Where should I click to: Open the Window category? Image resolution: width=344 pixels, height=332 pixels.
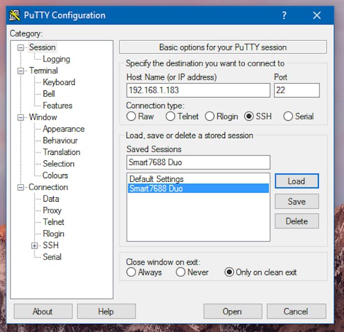[x=43, y=117]
